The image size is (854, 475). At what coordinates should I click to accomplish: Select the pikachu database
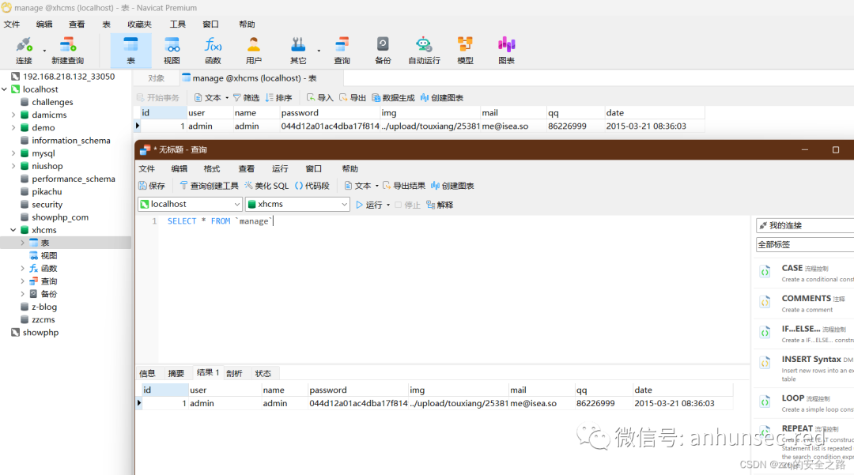pyautogui.click(x=47, y=191)
